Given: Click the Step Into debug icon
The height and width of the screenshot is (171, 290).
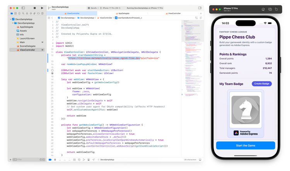Looking at the screenshot, I should coord(65,160).
